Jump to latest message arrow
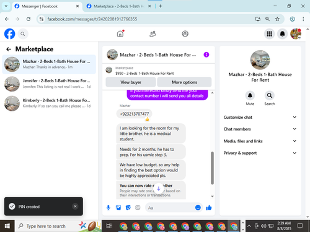The height and width of the screenshot is (232, 310). [159, 188]
